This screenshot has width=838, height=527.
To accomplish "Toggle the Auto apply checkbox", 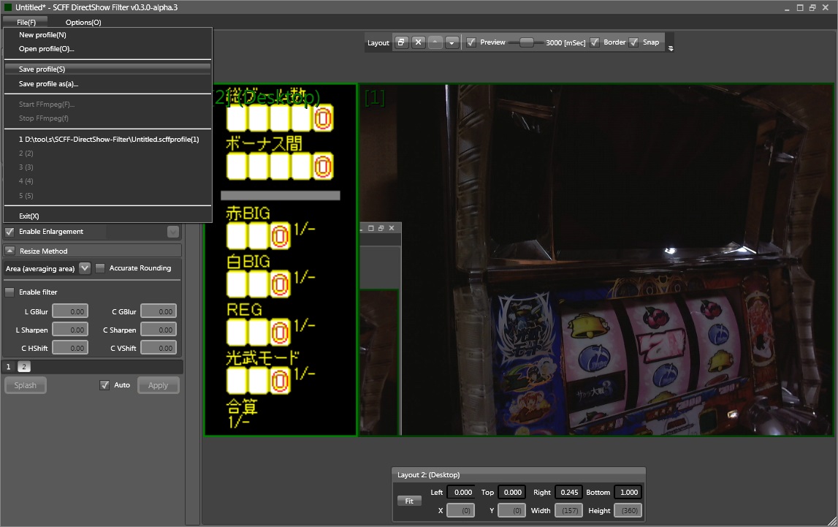I will 104,384.
